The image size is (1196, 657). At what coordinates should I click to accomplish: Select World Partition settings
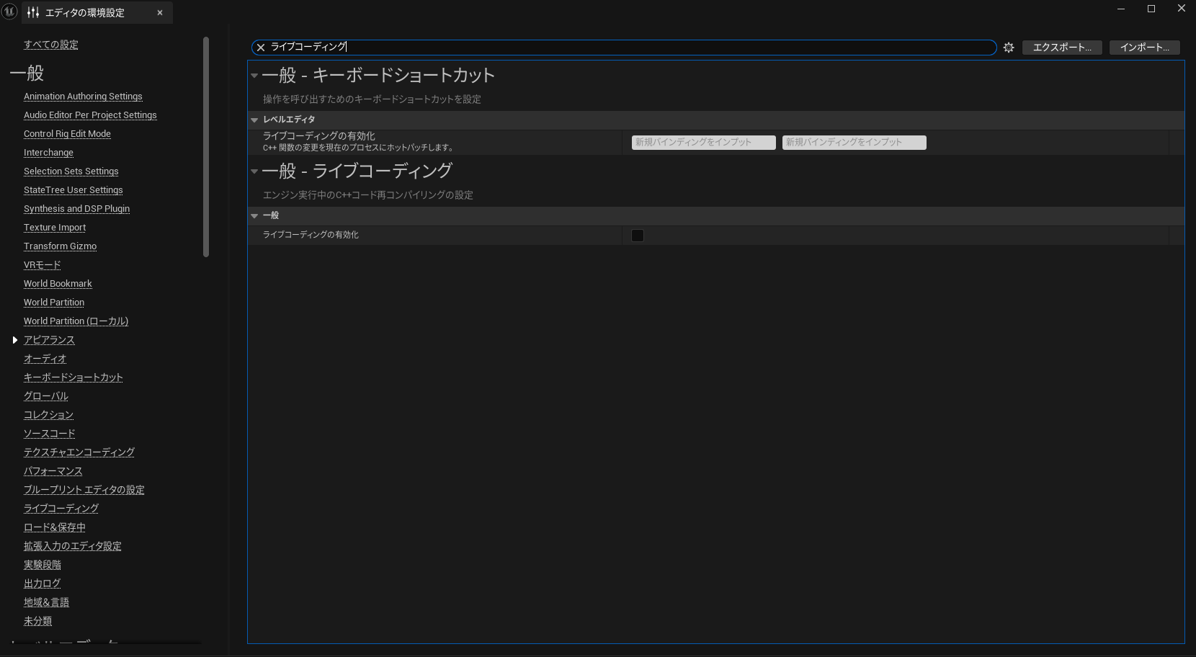(53, 302)
